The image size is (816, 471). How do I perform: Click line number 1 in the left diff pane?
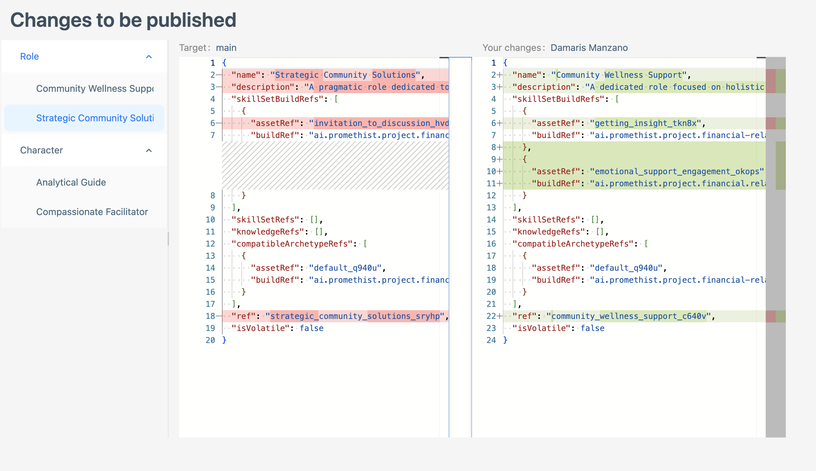pyautogui.click(x=212, y=63)
